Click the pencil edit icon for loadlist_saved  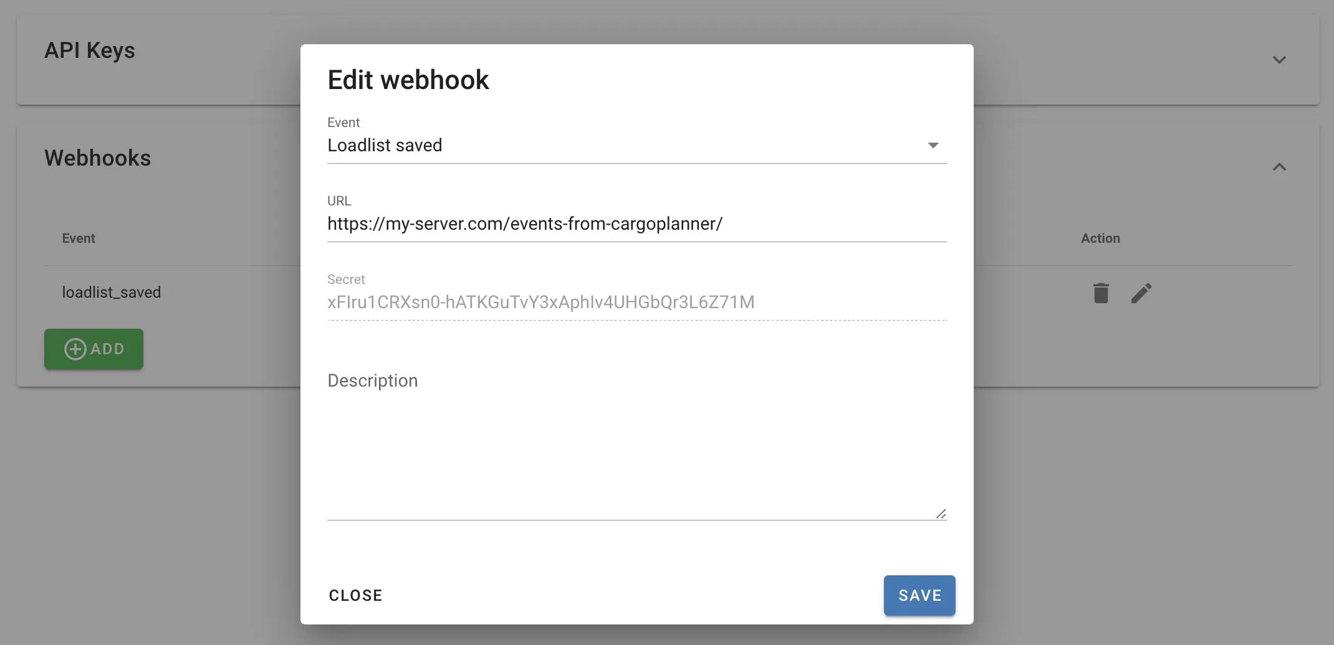[x=1142, y=293]
